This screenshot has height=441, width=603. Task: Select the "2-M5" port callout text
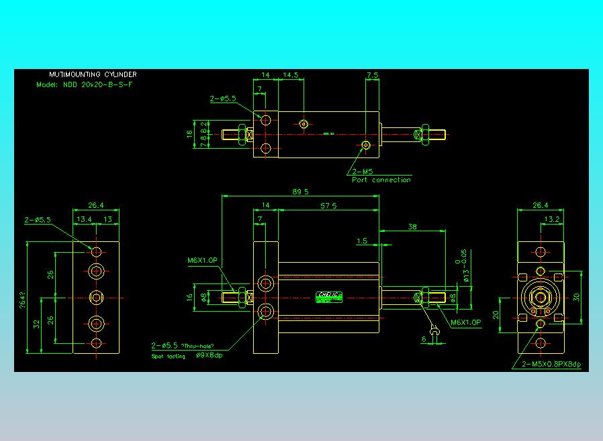tap(363, 172)
